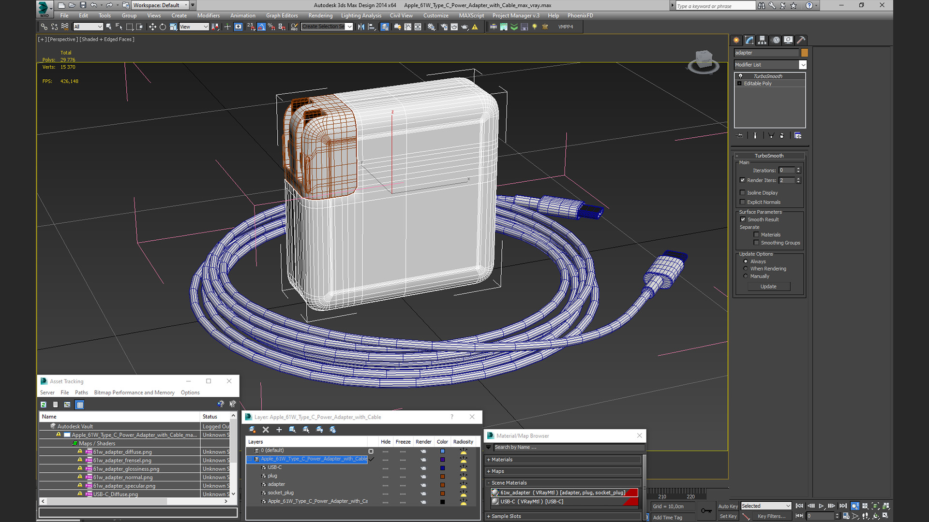Open the Graph Editors menu
Screen dimensions: 929x522
click(x=282, y=15)
